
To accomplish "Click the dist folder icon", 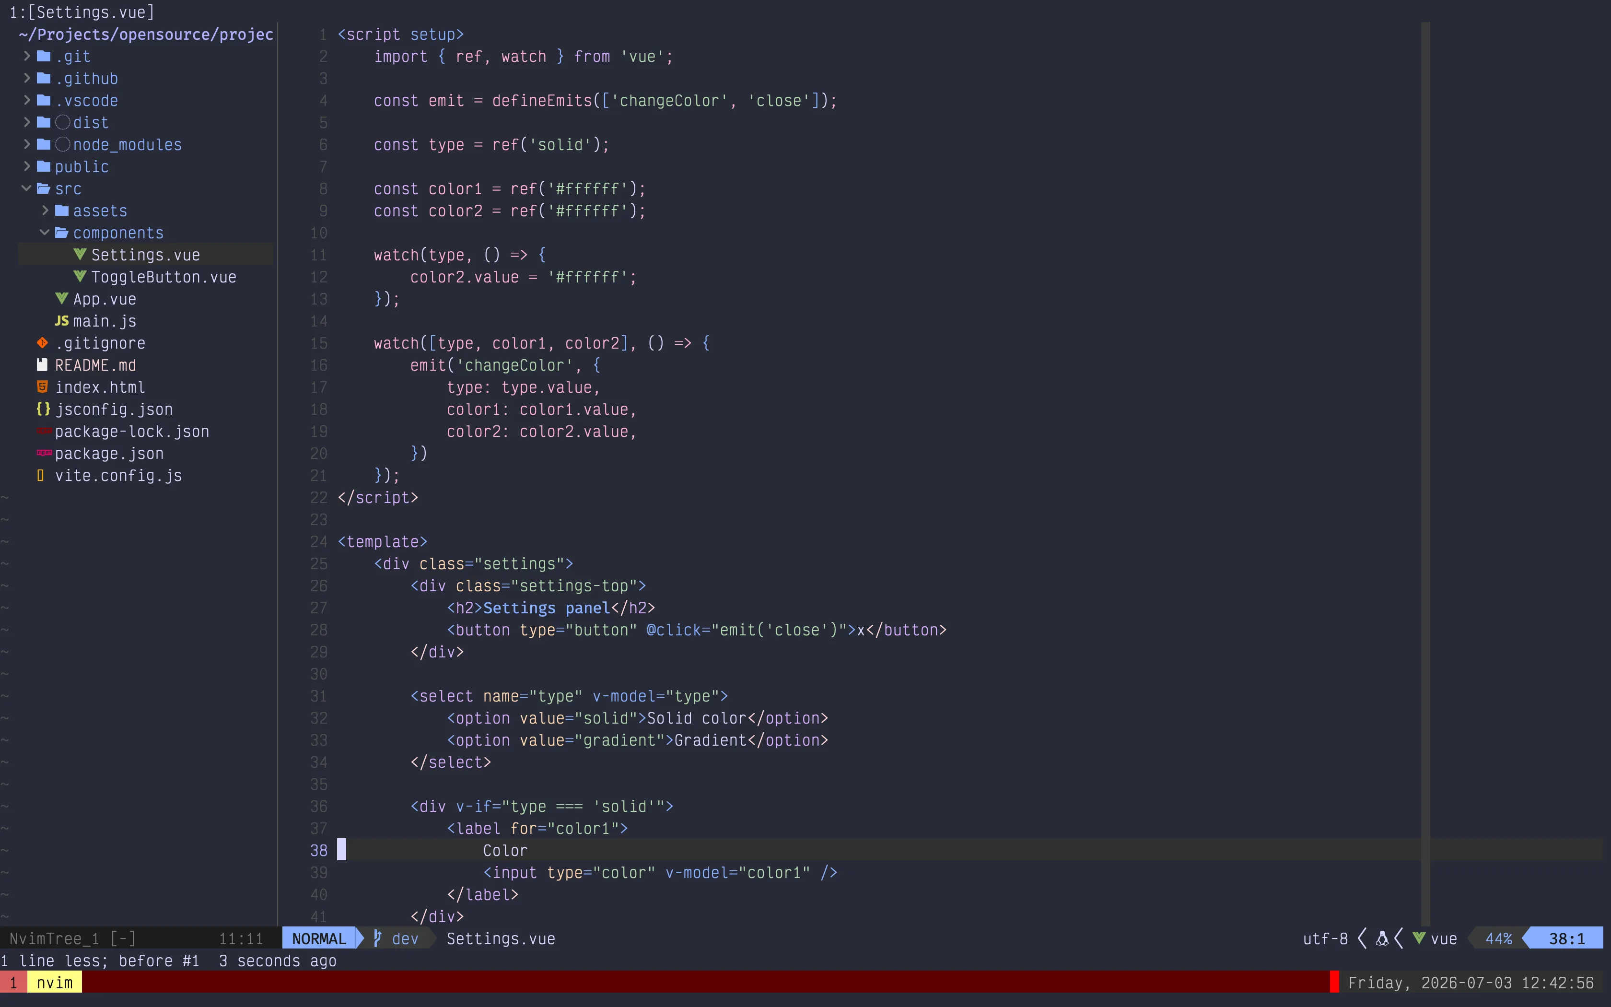I will click(44, 122).
